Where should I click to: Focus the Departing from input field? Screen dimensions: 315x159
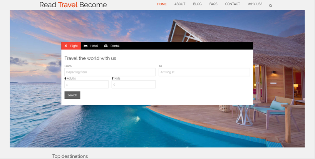(110, 72)
